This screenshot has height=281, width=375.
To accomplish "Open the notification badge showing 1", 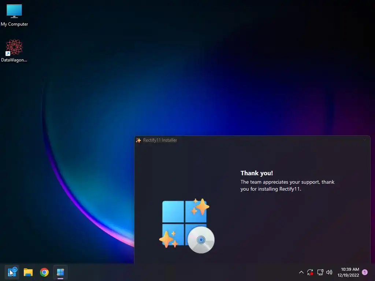I will point(365,272).
